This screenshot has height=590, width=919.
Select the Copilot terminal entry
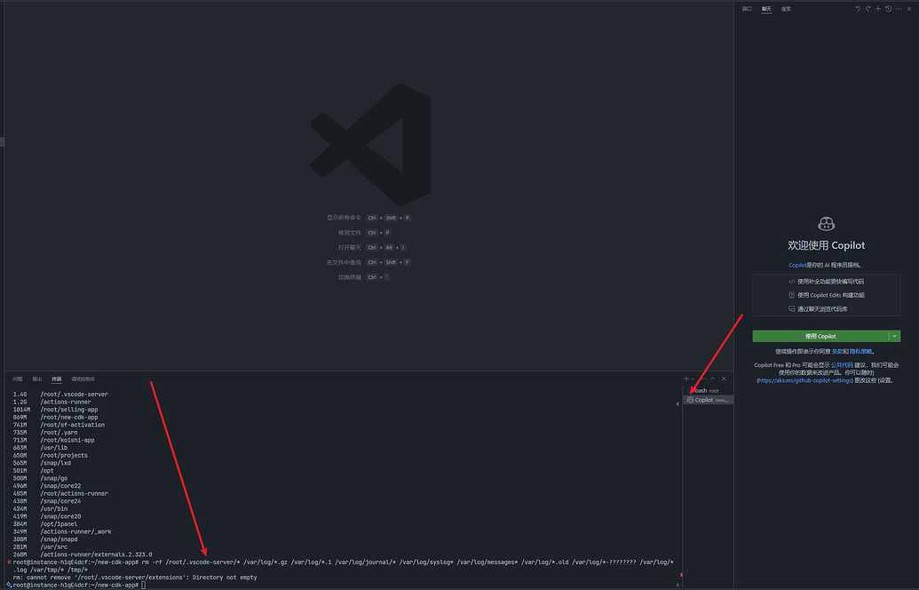tap(708, 400)
